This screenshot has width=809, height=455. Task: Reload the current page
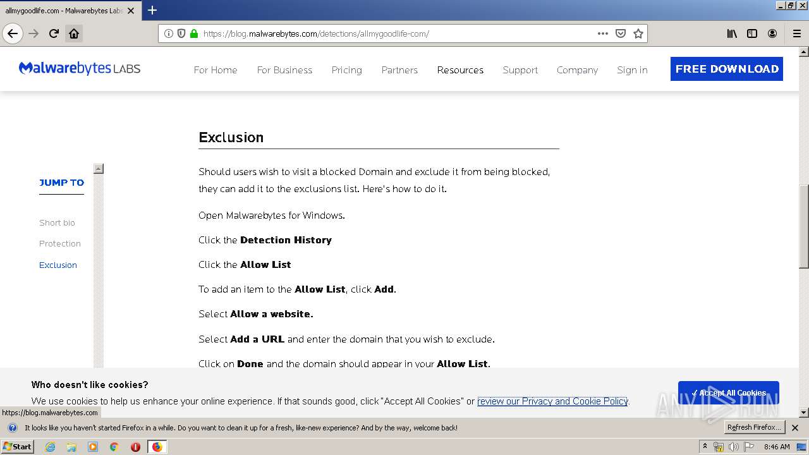pyautogui.click(x=54, y=33)
